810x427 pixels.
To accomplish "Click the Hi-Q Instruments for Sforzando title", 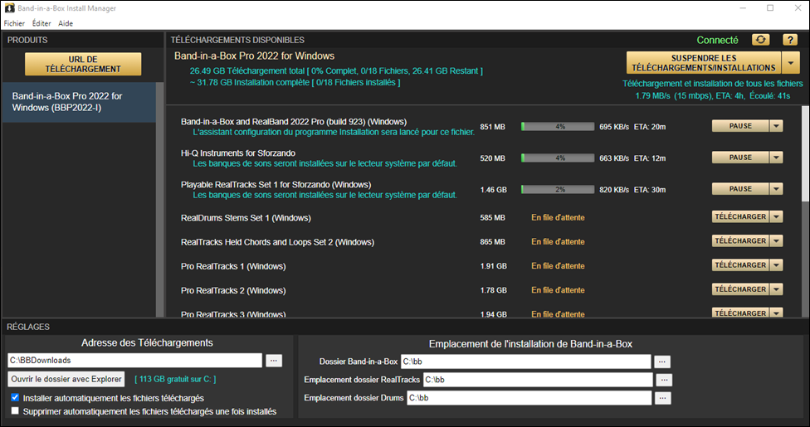I will tap(238, 153).
